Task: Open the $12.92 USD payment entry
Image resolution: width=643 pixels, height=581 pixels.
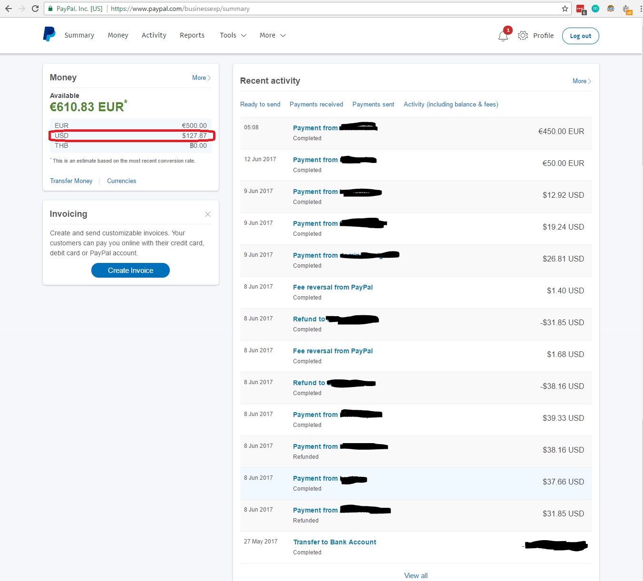Action: (416, 197)
